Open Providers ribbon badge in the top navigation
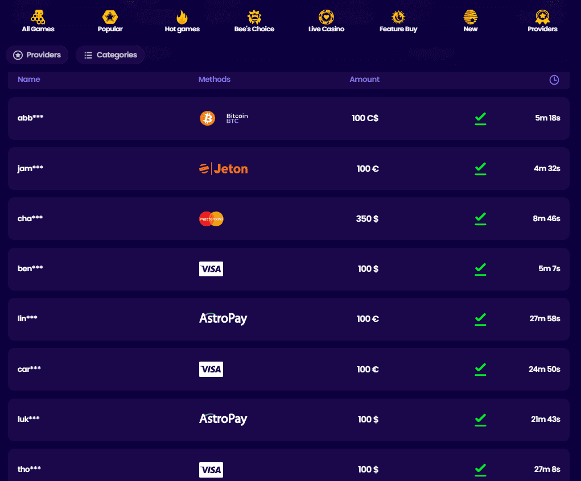581x481 pixels. tap(542, 17)
